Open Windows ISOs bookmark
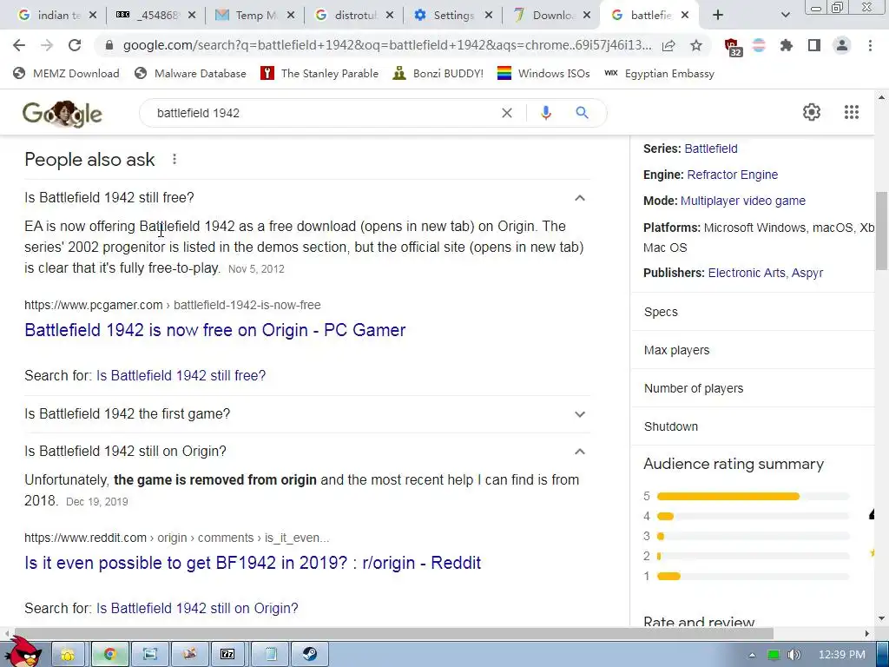This screenshot has height=667, width=889. 543,73
